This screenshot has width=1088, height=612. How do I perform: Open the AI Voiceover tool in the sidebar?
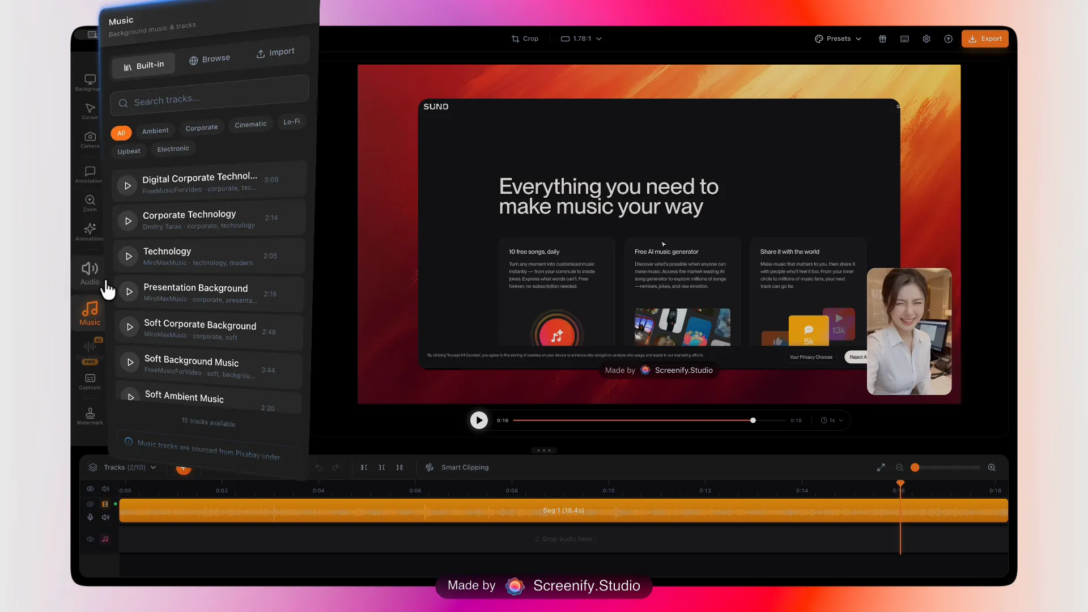point(90,350)
